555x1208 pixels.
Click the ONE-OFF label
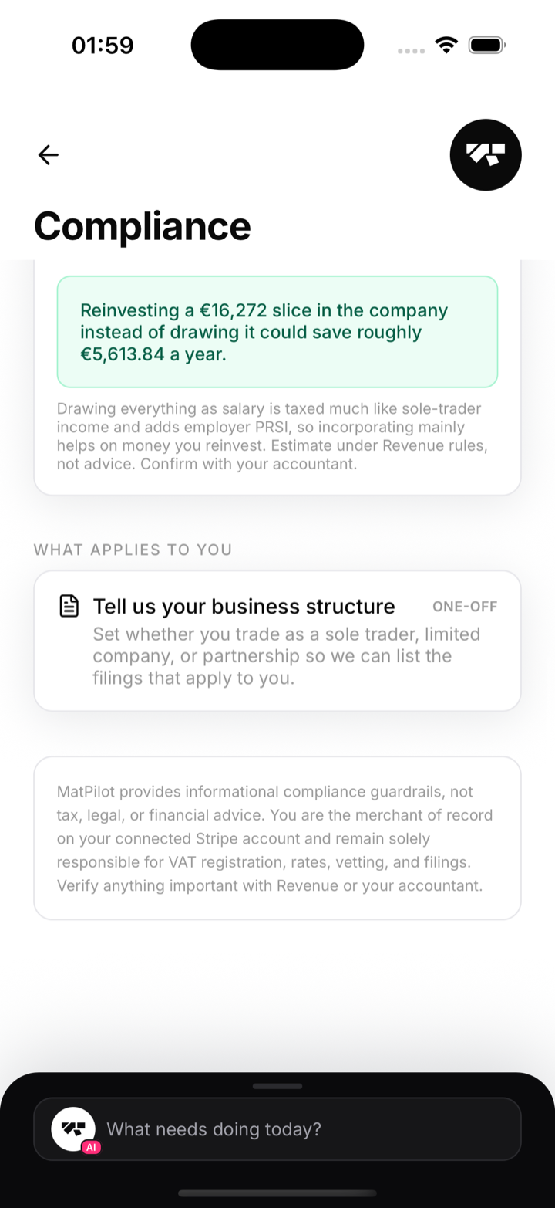(465, 607)
